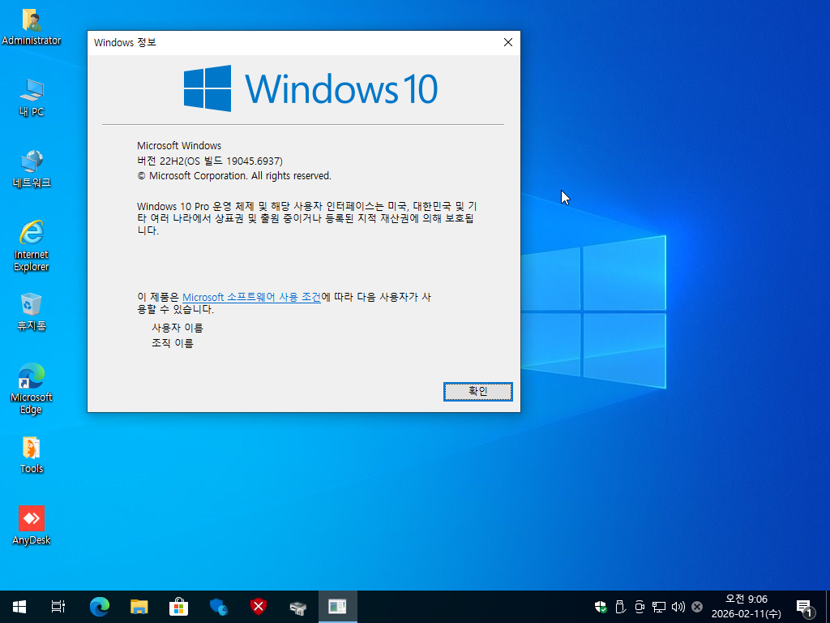The image size is (830, 623).
Task: Click the gray device taskbar icon
Action: pyautogui.click(x=298, y=607)
